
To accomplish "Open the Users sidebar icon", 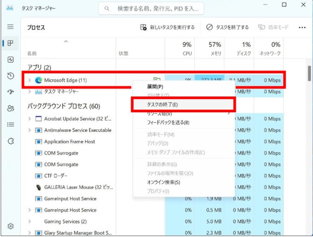I will click(11, 108).
